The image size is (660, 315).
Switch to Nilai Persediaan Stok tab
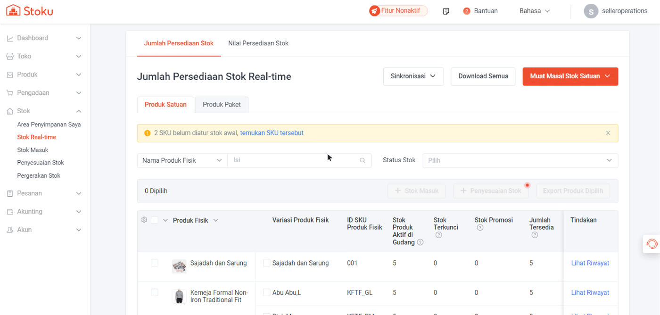click(258, 43)
